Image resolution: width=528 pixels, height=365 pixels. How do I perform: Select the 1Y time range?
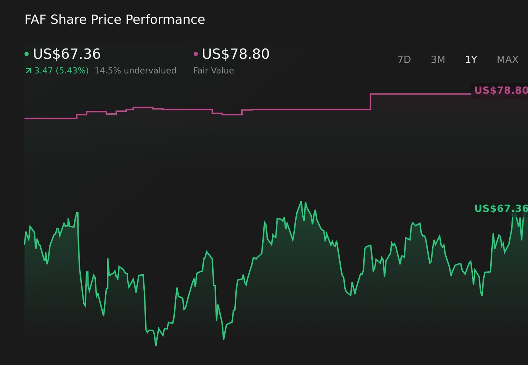(471, 59)
